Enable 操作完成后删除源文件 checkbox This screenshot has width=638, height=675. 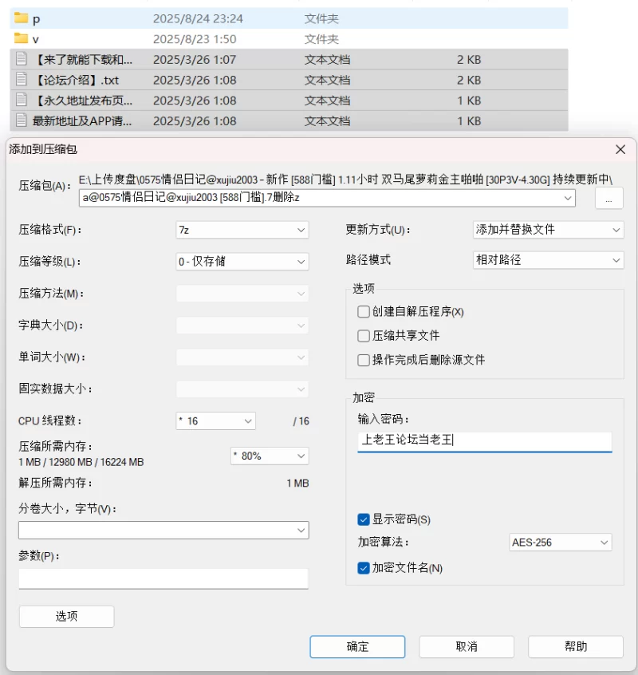point(364,360)
